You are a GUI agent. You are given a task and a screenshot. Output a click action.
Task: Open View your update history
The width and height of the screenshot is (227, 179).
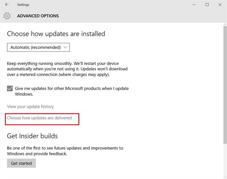click(30, 107)
